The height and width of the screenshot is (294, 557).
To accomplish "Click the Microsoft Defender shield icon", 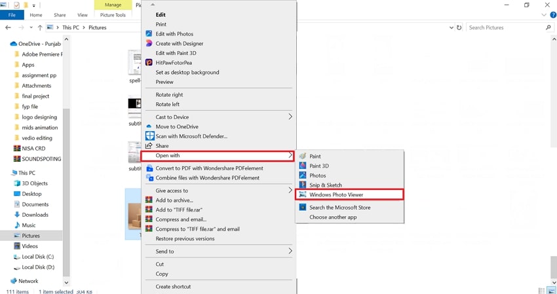I will (x=150, y=136).
